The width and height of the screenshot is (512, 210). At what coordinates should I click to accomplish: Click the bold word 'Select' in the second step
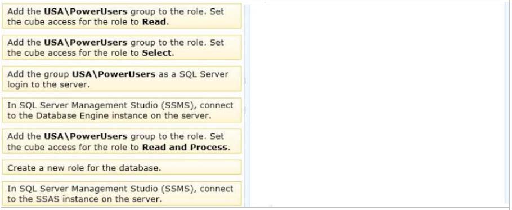coord(158,53)
